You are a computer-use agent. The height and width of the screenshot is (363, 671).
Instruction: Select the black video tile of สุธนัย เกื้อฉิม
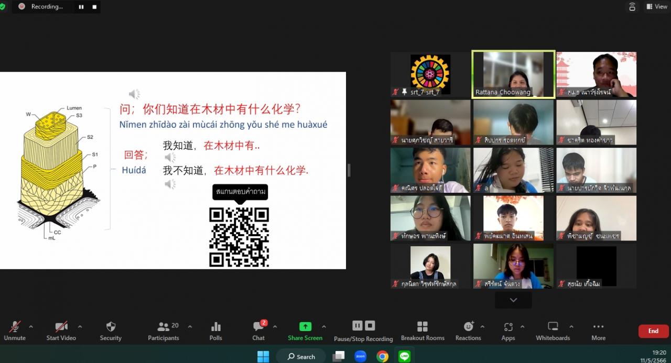tap(597, 266)
